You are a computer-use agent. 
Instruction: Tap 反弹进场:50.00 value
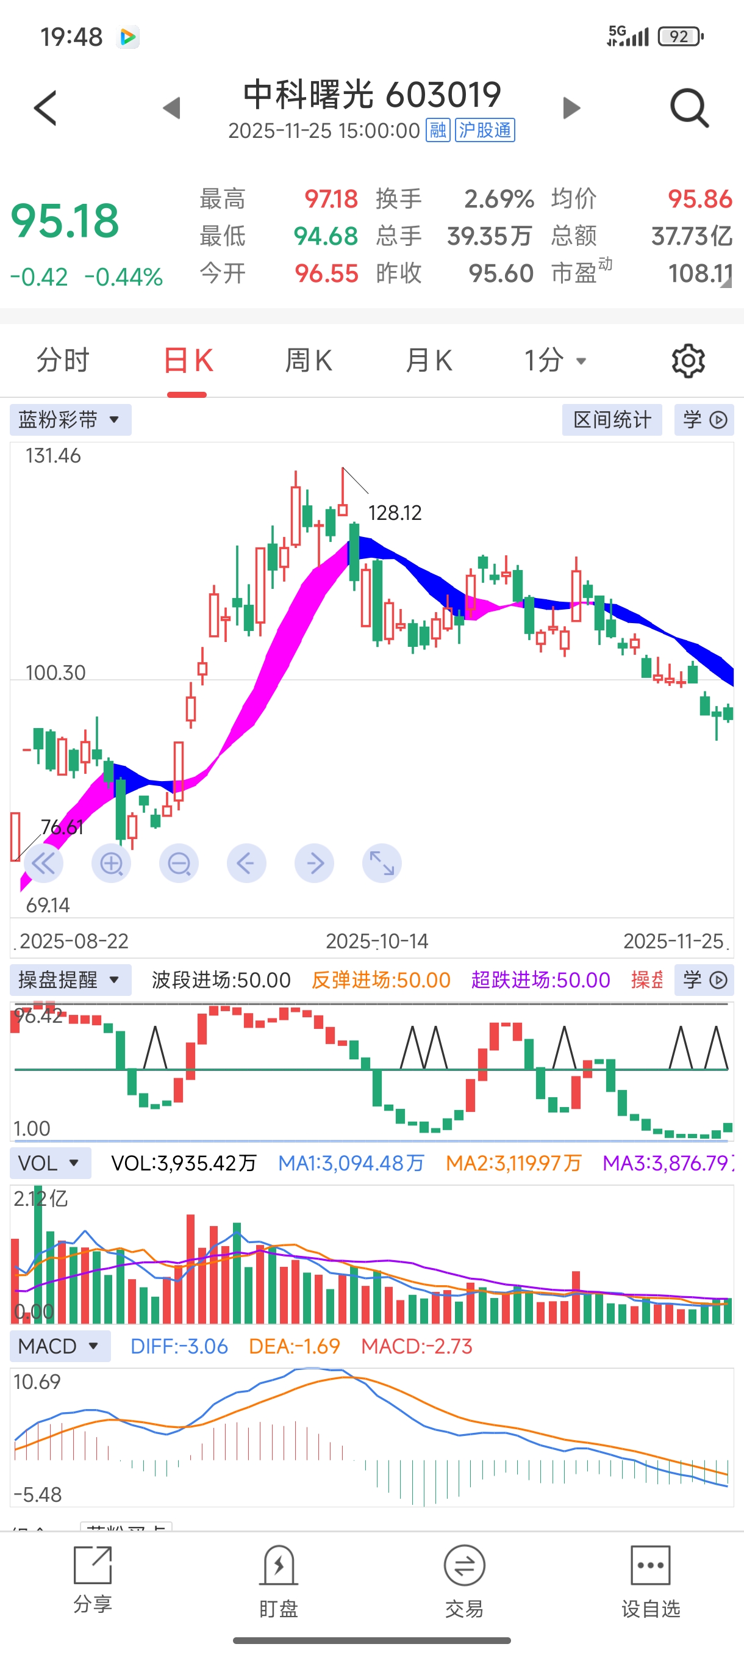381,980
